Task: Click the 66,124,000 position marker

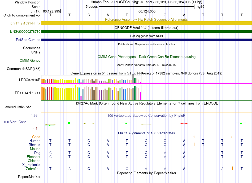Action: pyautogui.click(x=147, y=11)
